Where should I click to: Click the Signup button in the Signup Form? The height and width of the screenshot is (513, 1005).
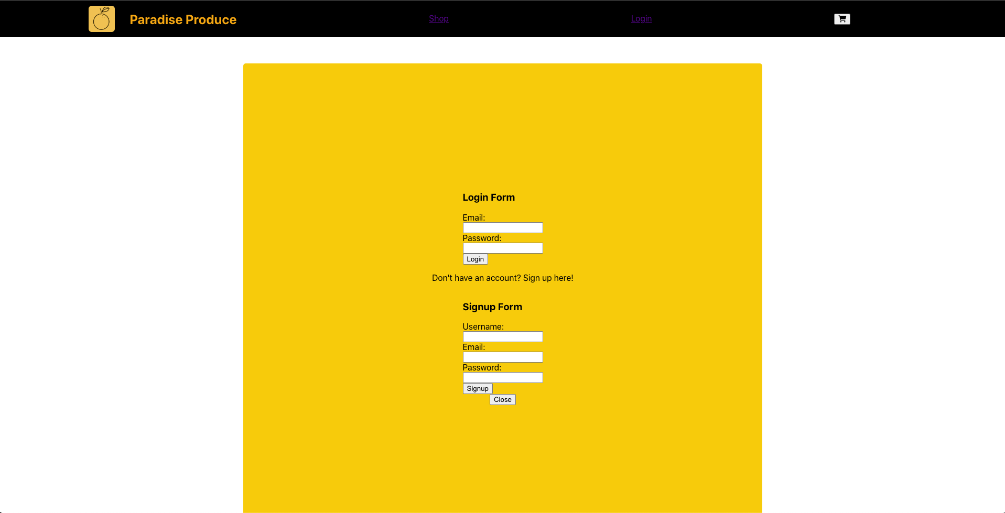click(477, 388)
